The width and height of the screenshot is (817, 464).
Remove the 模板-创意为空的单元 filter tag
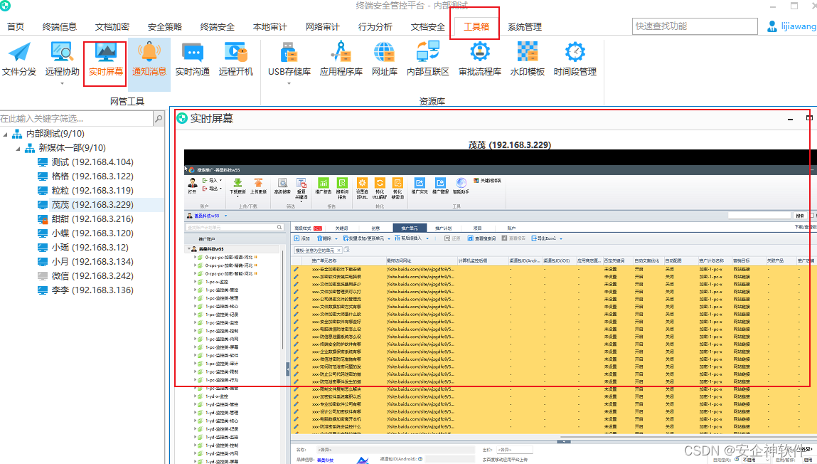coord(338,251)
